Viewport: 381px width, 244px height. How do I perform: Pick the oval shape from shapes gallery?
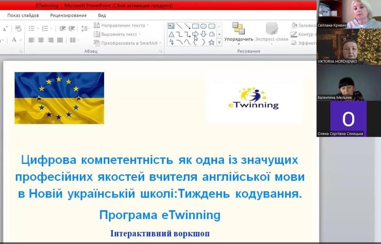(x=203, y=26)
